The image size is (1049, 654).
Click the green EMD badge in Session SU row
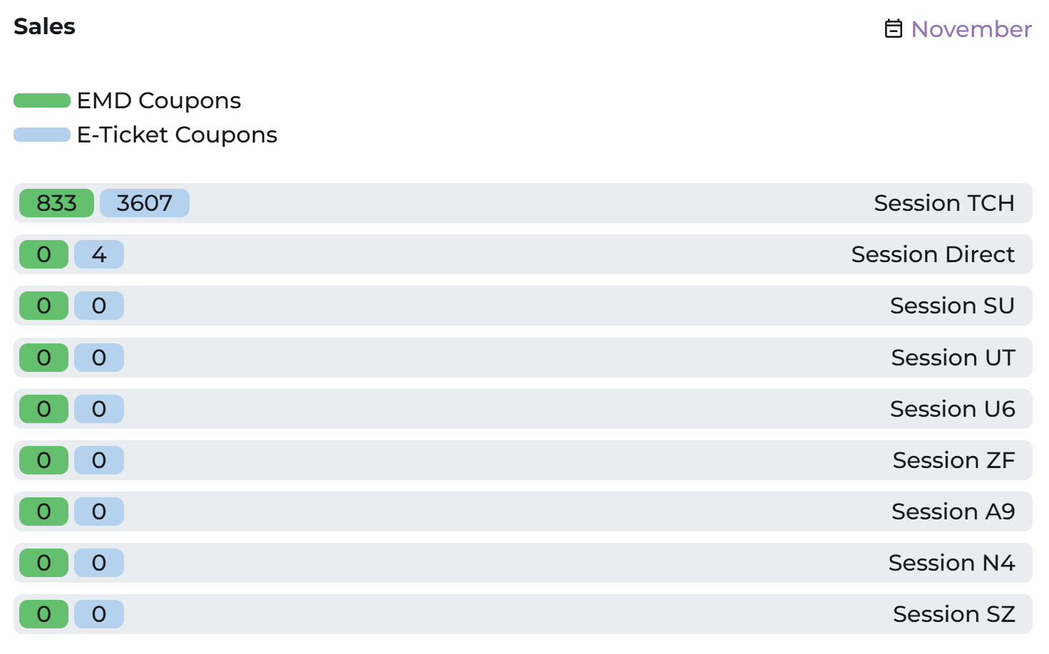[x=43, y=306]
